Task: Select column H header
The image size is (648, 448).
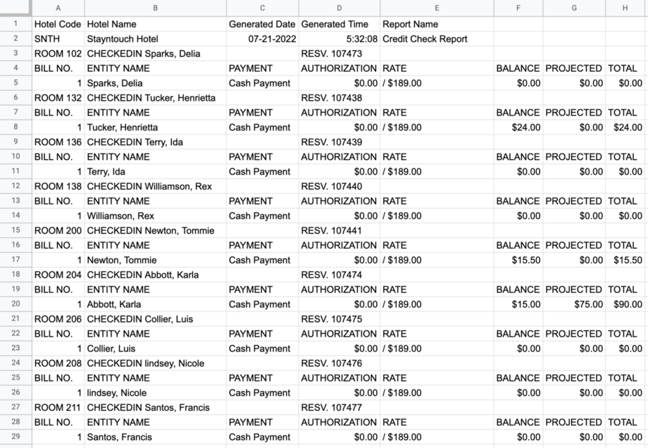Action: click(x=625, y=8)
